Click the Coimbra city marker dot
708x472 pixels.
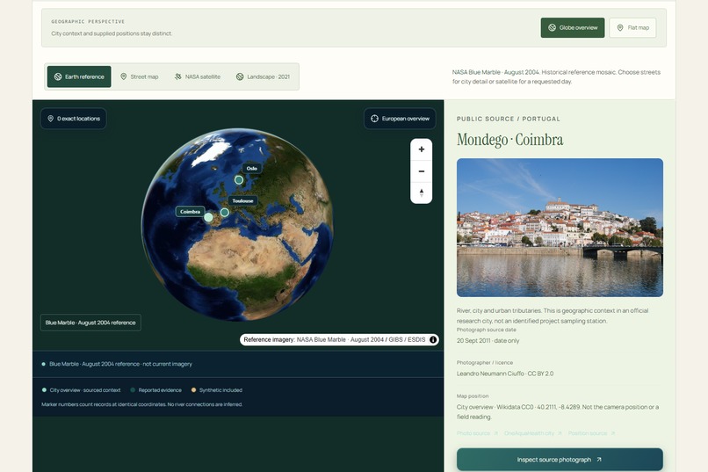(208, 217)
